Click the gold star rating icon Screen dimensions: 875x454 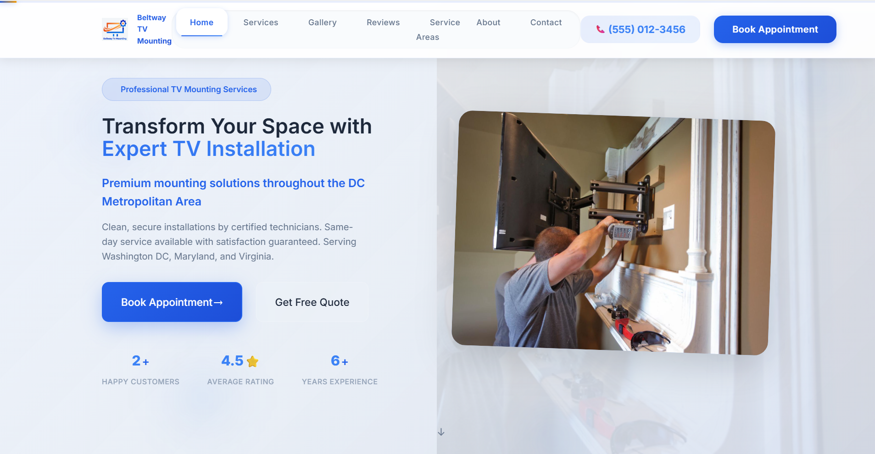click(x=252, y=362)
